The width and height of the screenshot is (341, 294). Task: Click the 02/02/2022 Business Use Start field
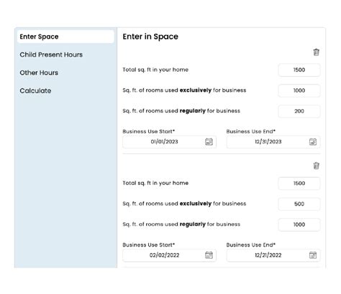pos(169,255)
